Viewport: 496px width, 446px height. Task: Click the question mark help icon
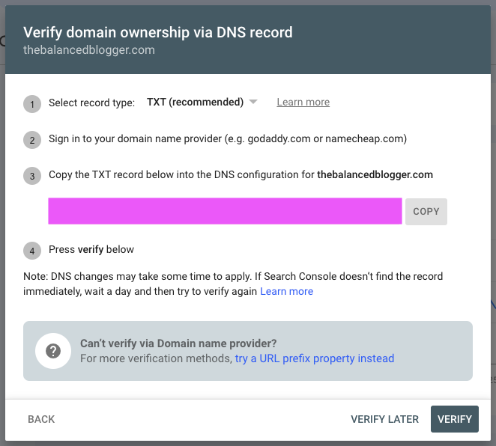coord(53,351)
